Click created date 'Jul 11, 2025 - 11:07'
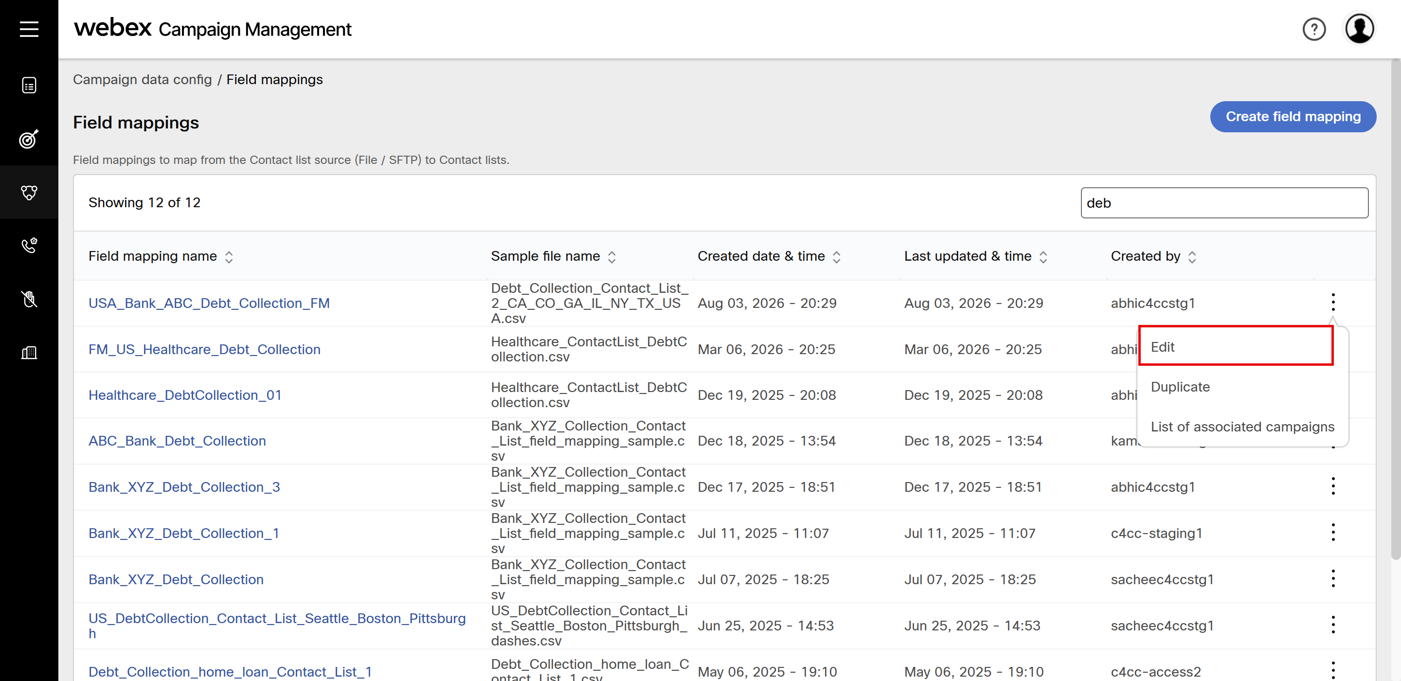This screenshot has height=681, width=1401. click(764, 533)
